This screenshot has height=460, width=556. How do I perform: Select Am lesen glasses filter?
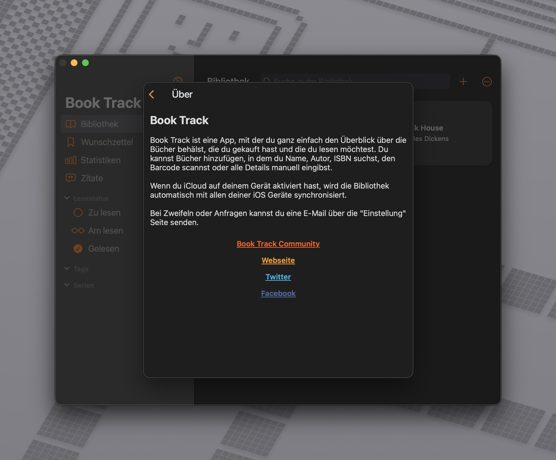(x=78, y=231)
